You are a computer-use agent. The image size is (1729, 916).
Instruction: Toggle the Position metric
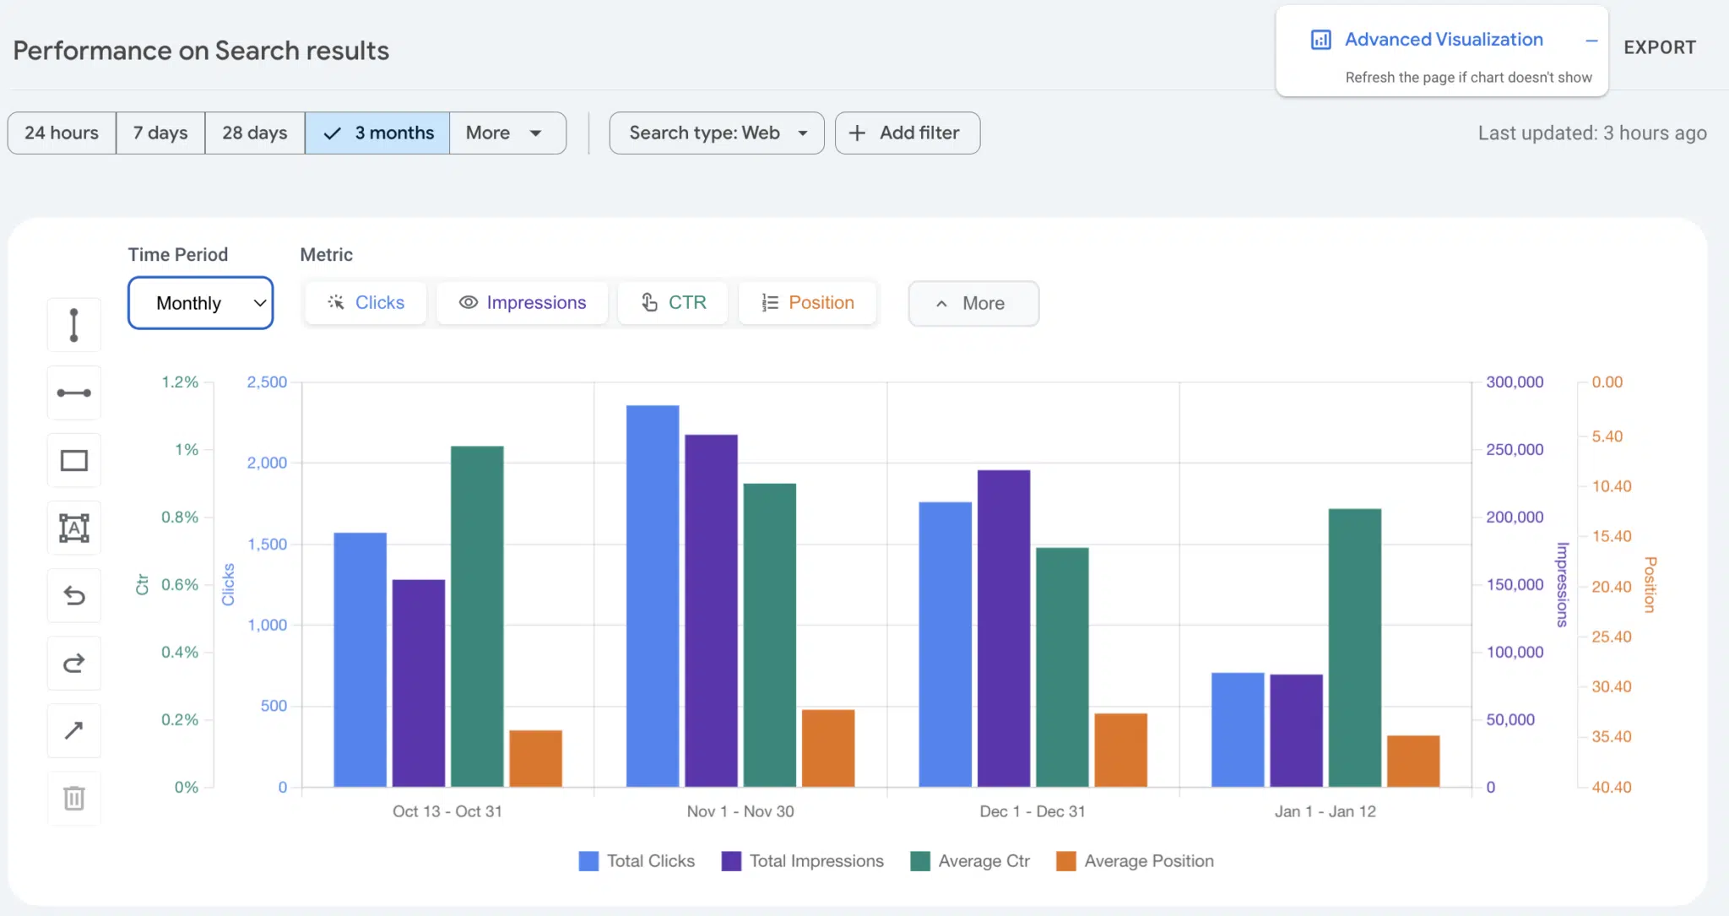808,303
